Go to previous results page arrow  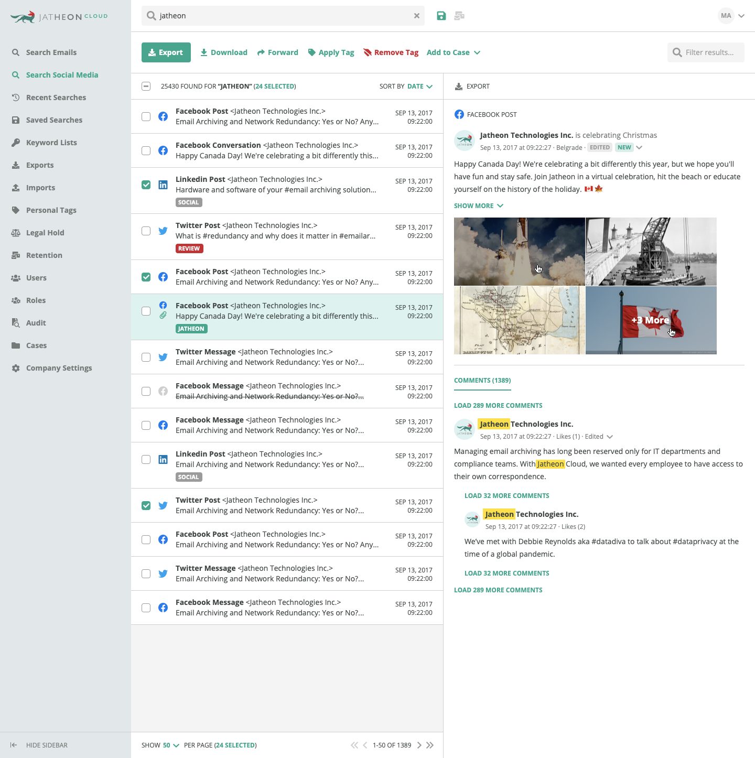point(365,745)
